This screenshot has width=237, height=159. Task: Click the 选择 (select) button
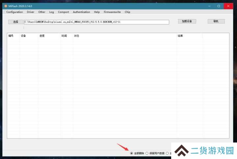(16, 22)
